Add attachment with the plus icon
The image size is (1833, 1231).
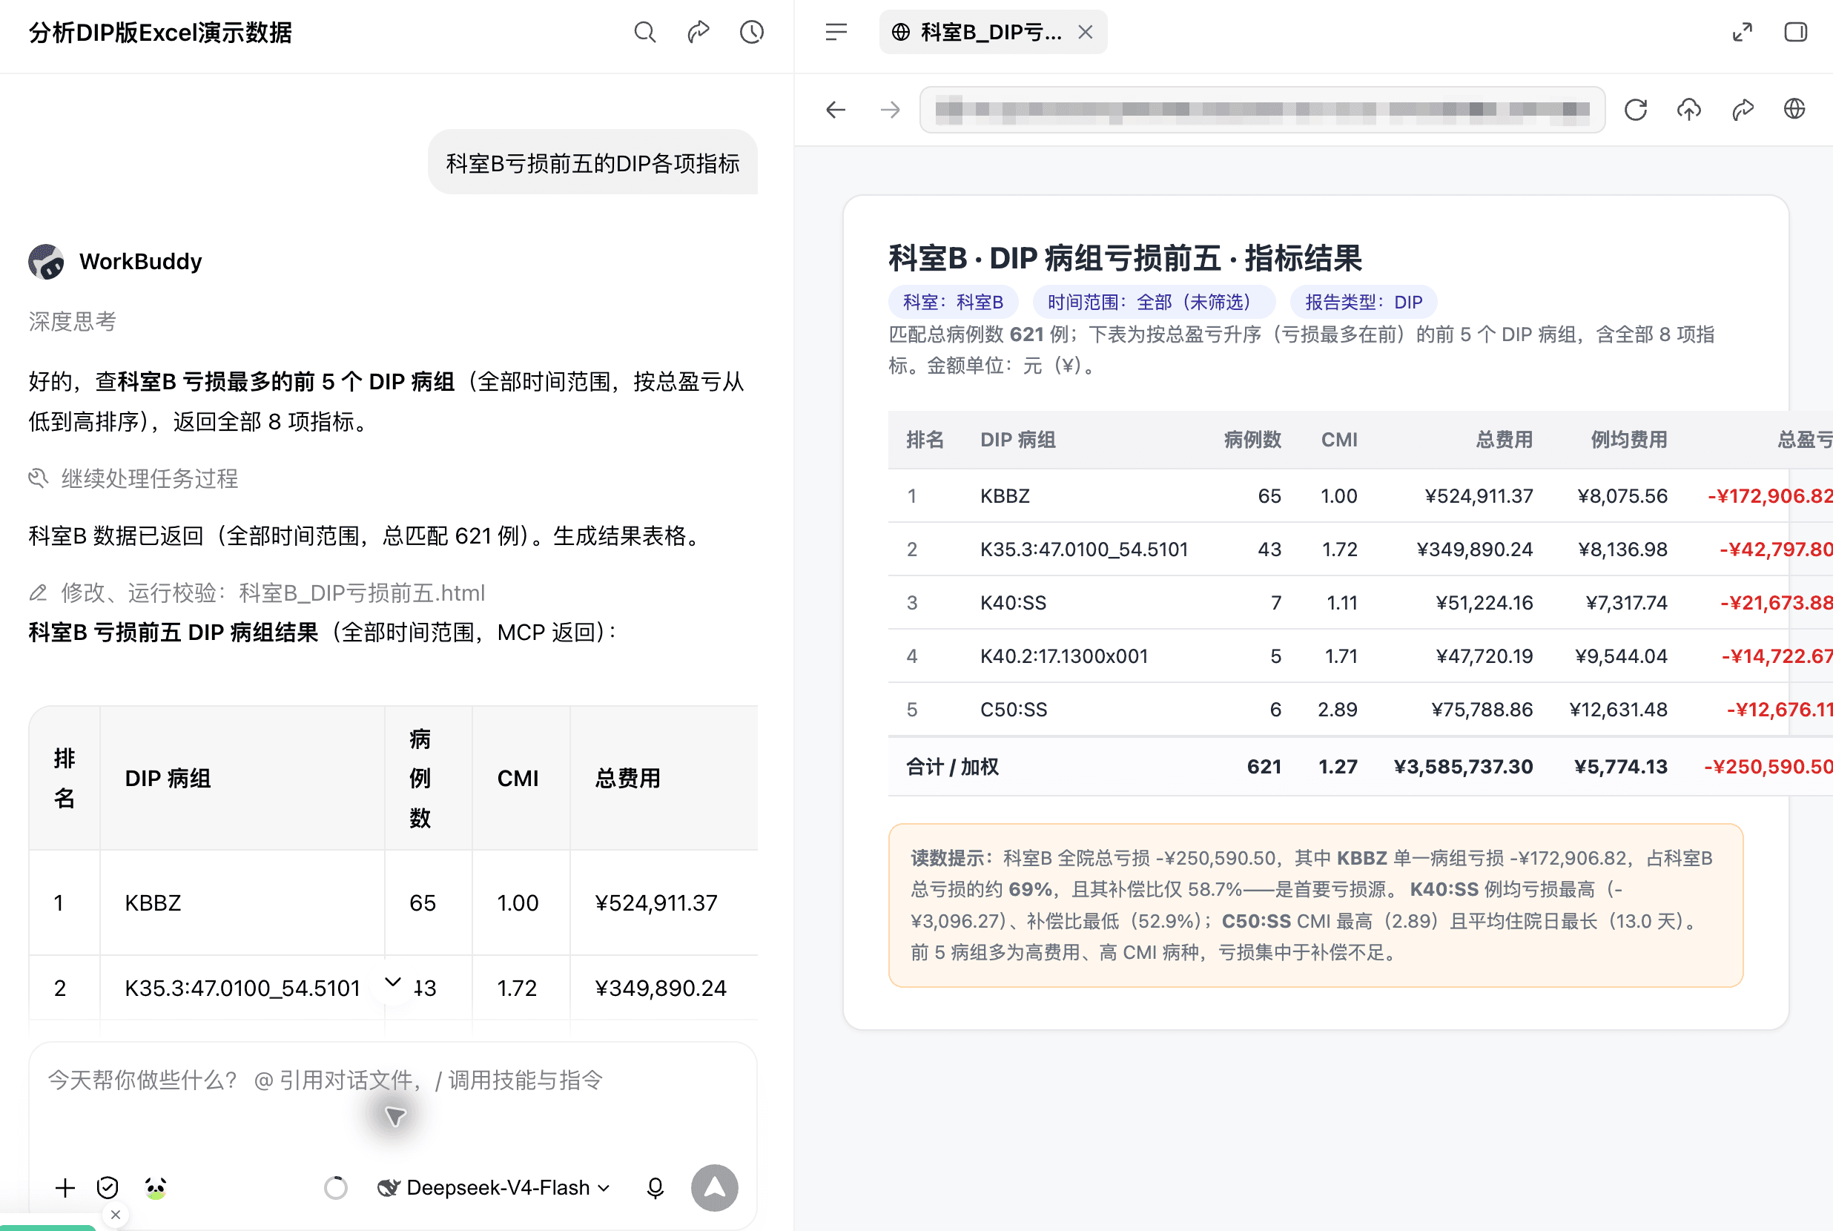(65, 1188)
